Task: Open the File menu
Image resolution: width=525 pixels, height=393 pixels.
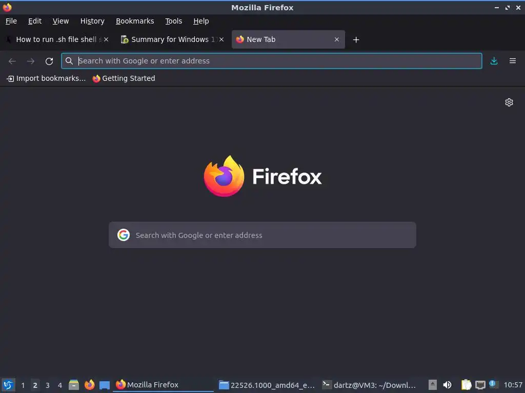Action: click(x=11, y=21)
